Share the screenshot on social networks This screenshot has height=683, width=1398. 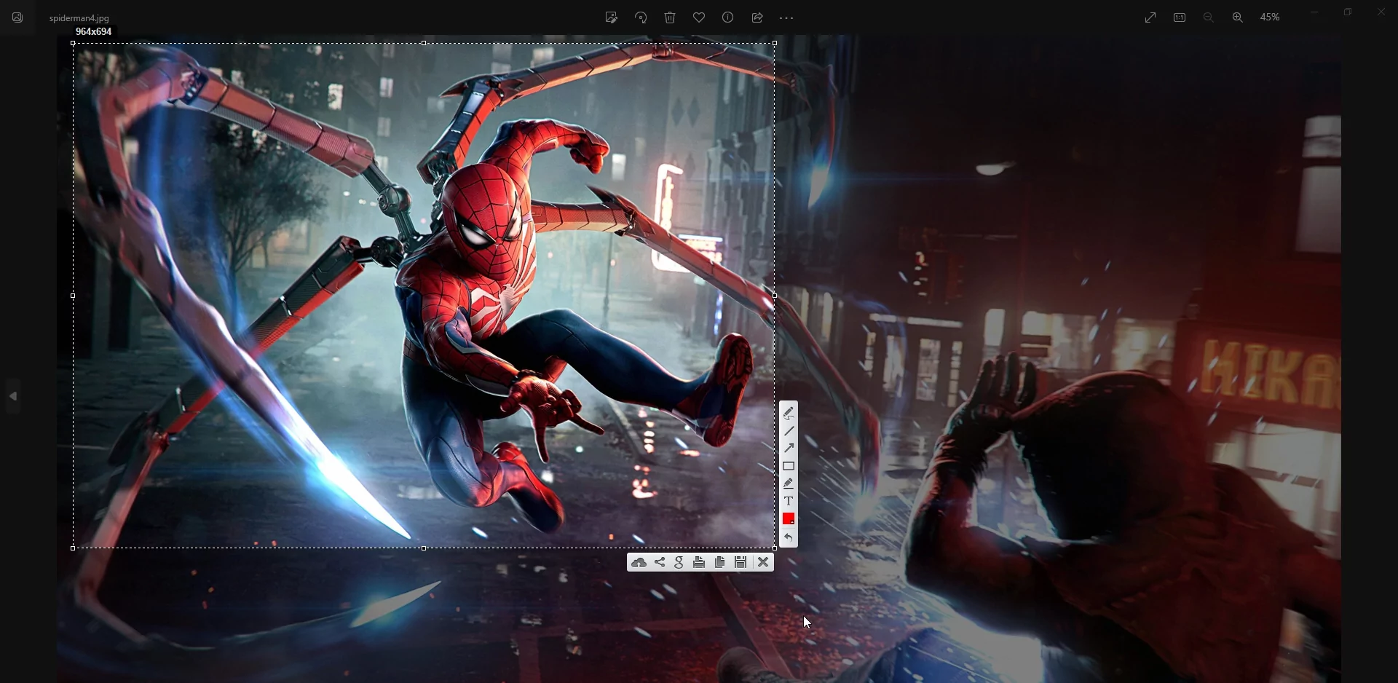(x=660, y=563)
